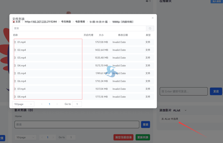Expand the 添加影片 AList source dropdown
The height and width of the screenshot is (143, 223).
pos(185,110)
